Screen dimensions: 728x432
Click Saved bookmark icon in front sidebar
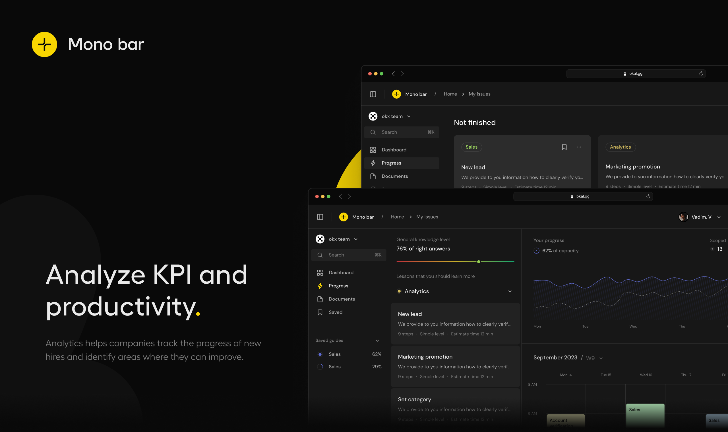tap(320, 312)
